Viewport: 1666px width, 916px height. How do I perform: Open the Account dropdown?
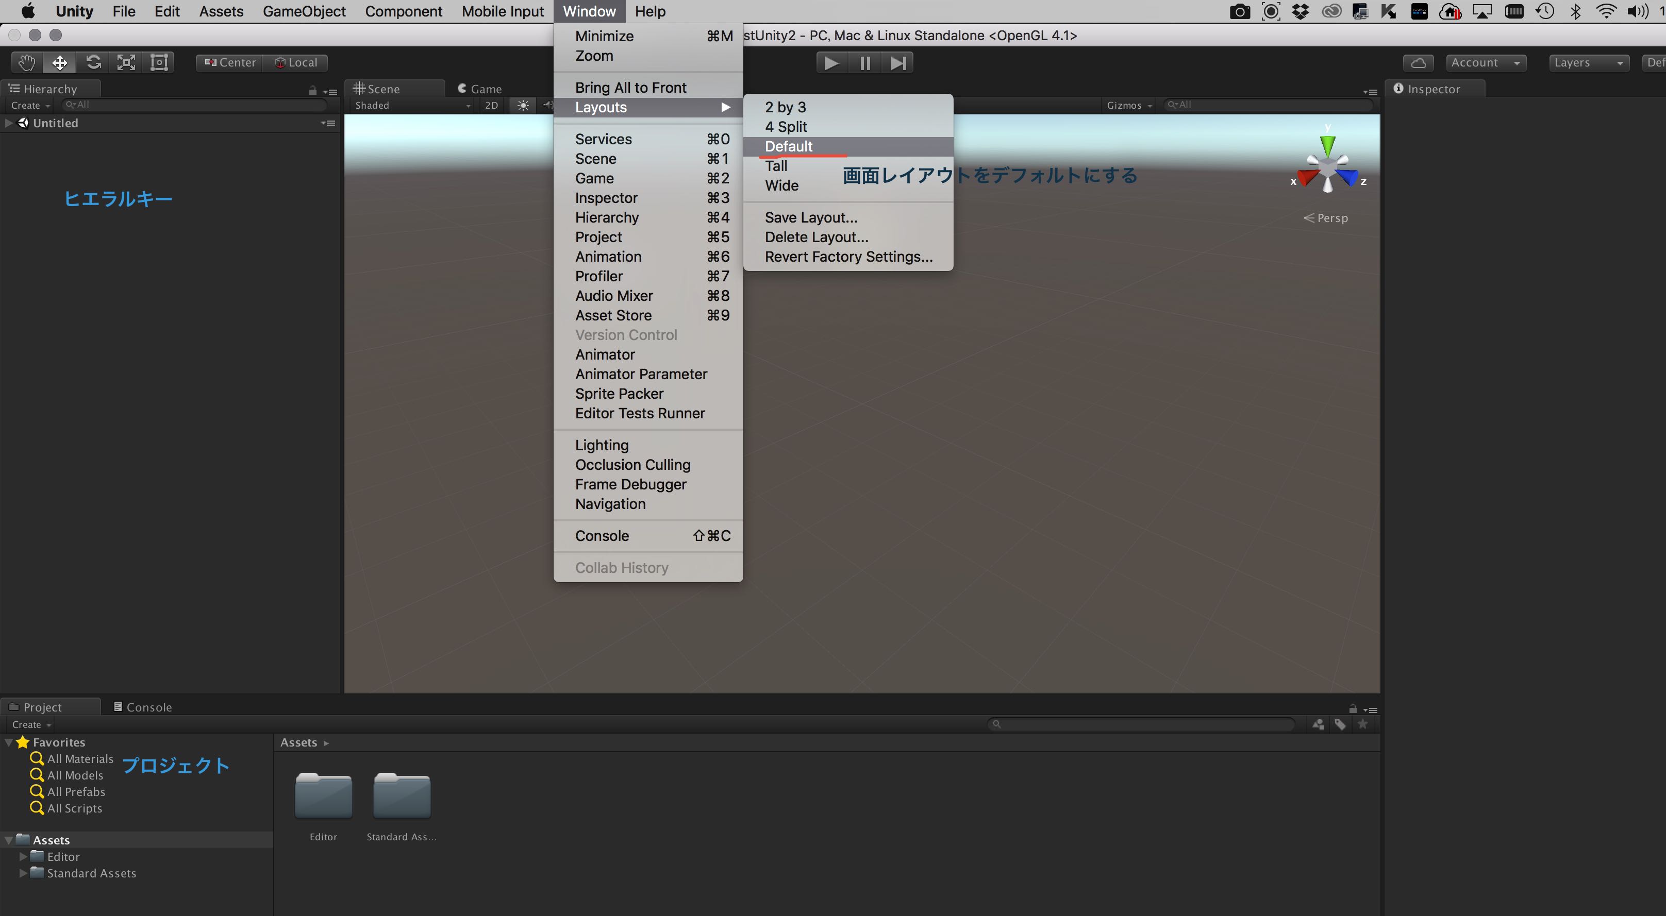coord(1486,63)
